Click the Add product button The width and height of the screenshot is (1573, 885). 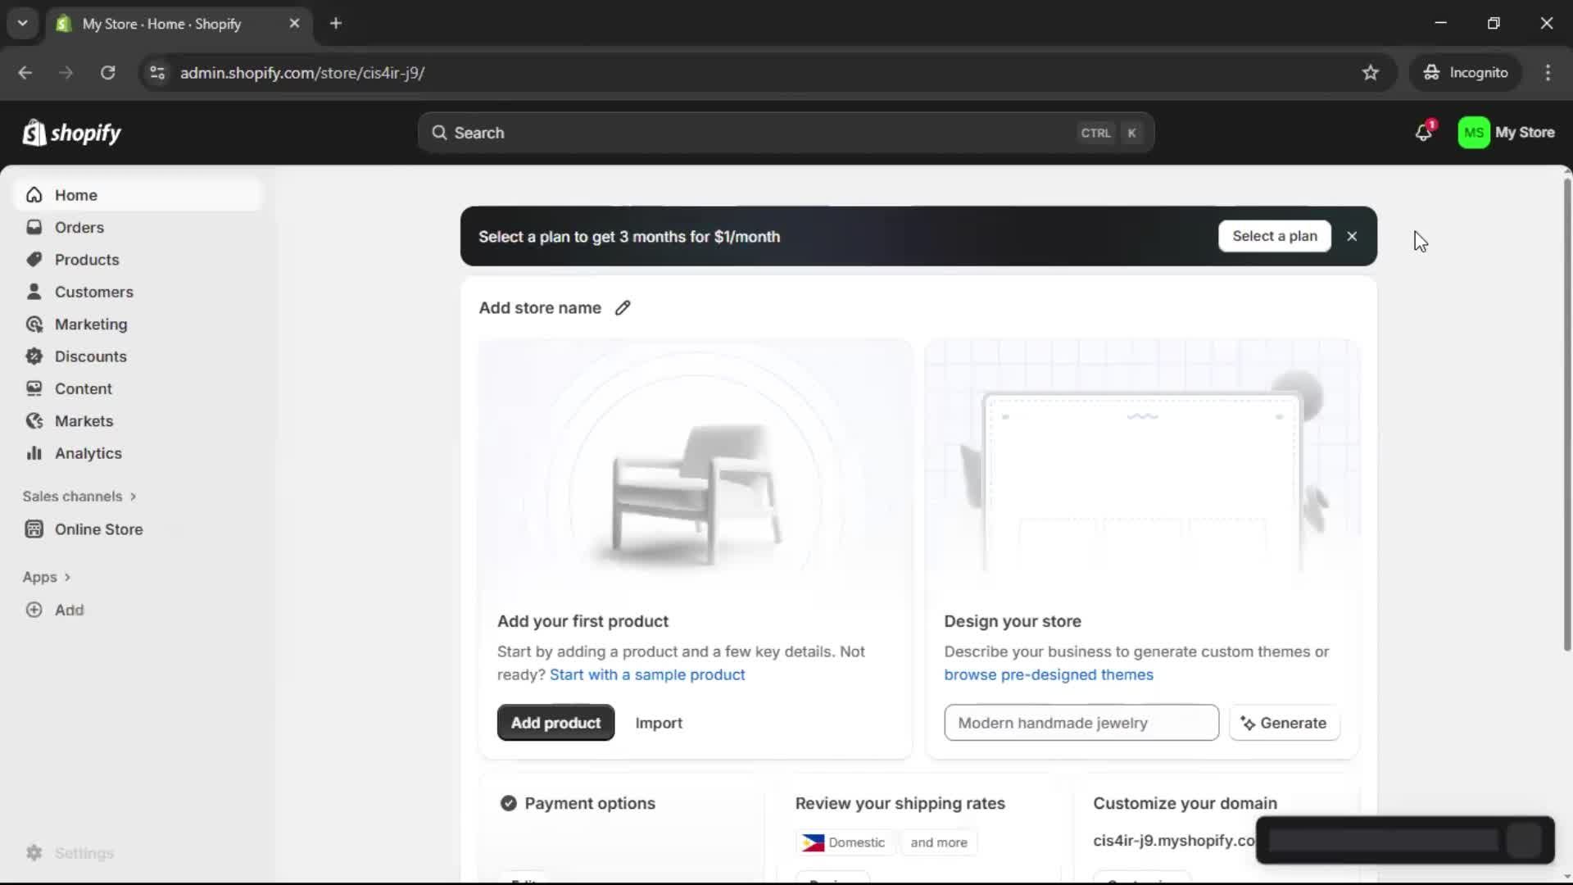point(555,723)
